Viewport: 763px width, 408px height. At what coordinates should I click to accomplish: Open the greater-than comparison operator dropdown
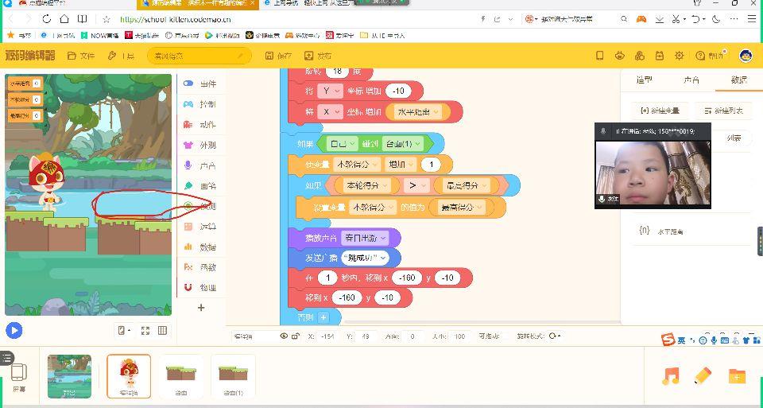(416, 185)
